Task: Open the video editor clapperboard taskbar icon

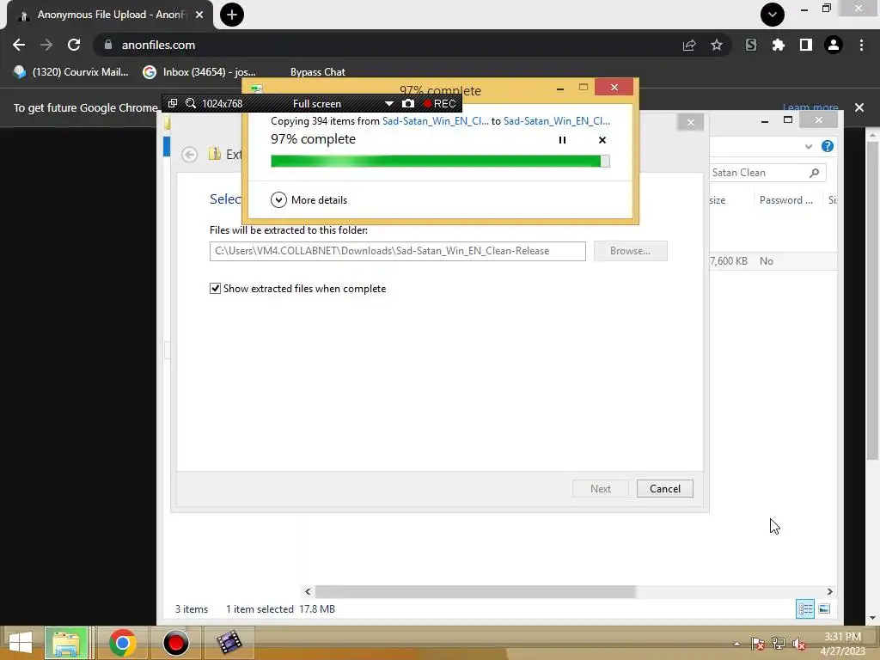Action: pos(229,643)
